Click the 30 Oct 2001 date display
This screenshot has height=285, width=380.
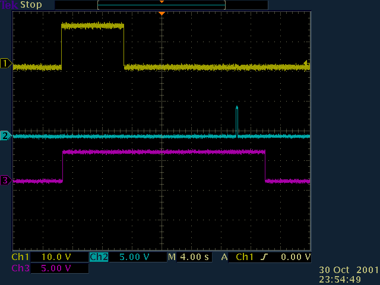point(349,270)
